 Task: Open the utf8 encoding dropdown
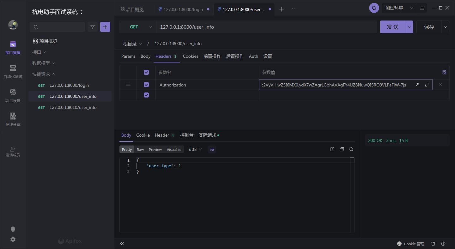tap(195, 149)
